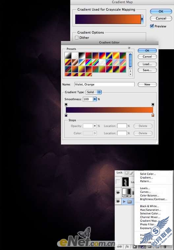
Task: Click the group folder icon in Layers
Action: tap(130, 201)
